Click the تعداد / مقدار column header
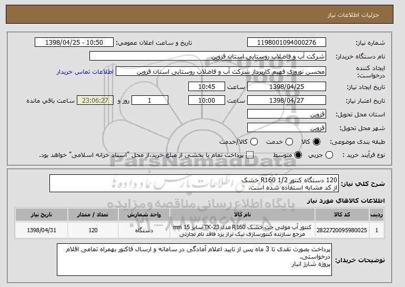The height and width of the screenshot is (287, 405). (x=93, y=215)
